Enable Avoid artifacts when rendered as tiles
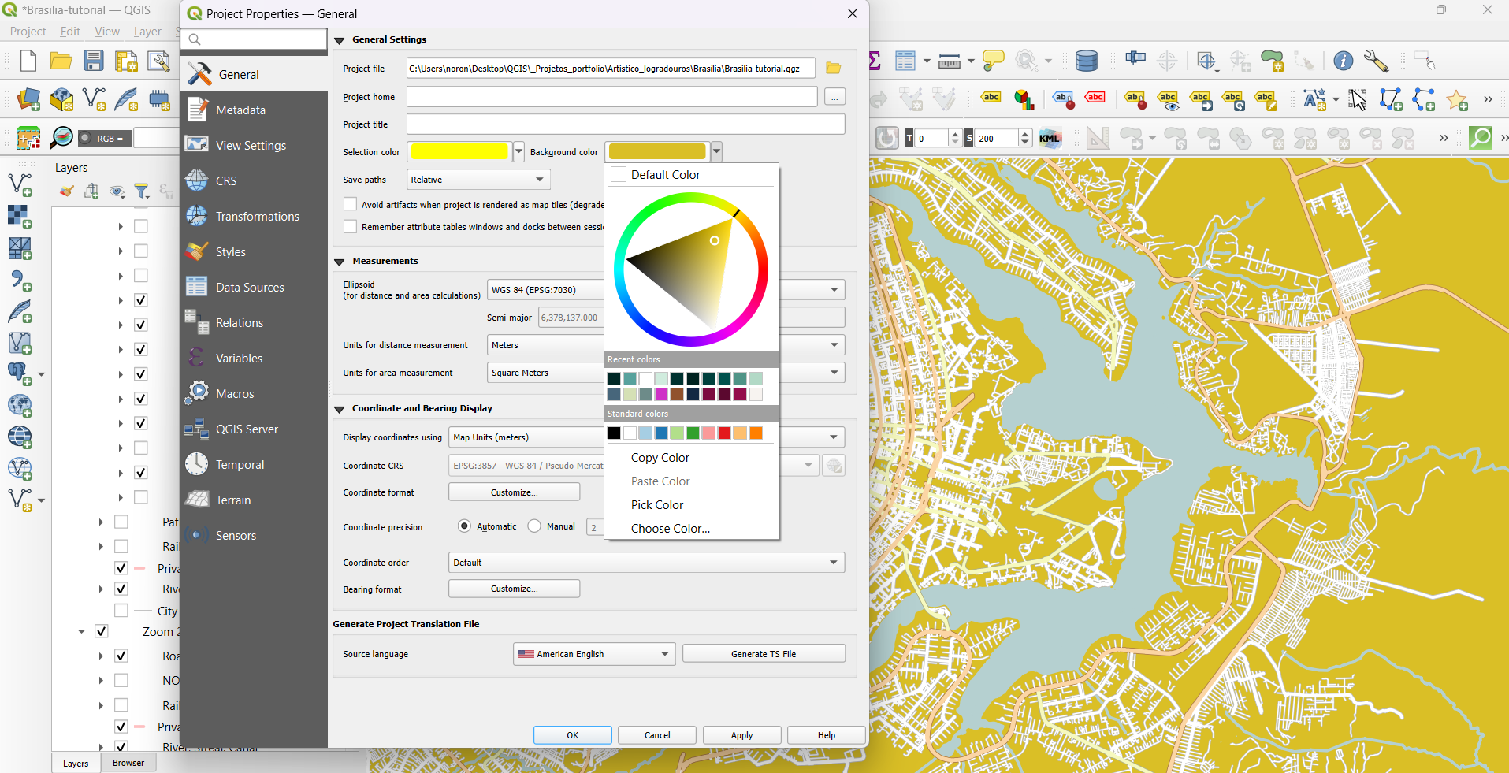The image size is (1509, 773). coord(351,204)
